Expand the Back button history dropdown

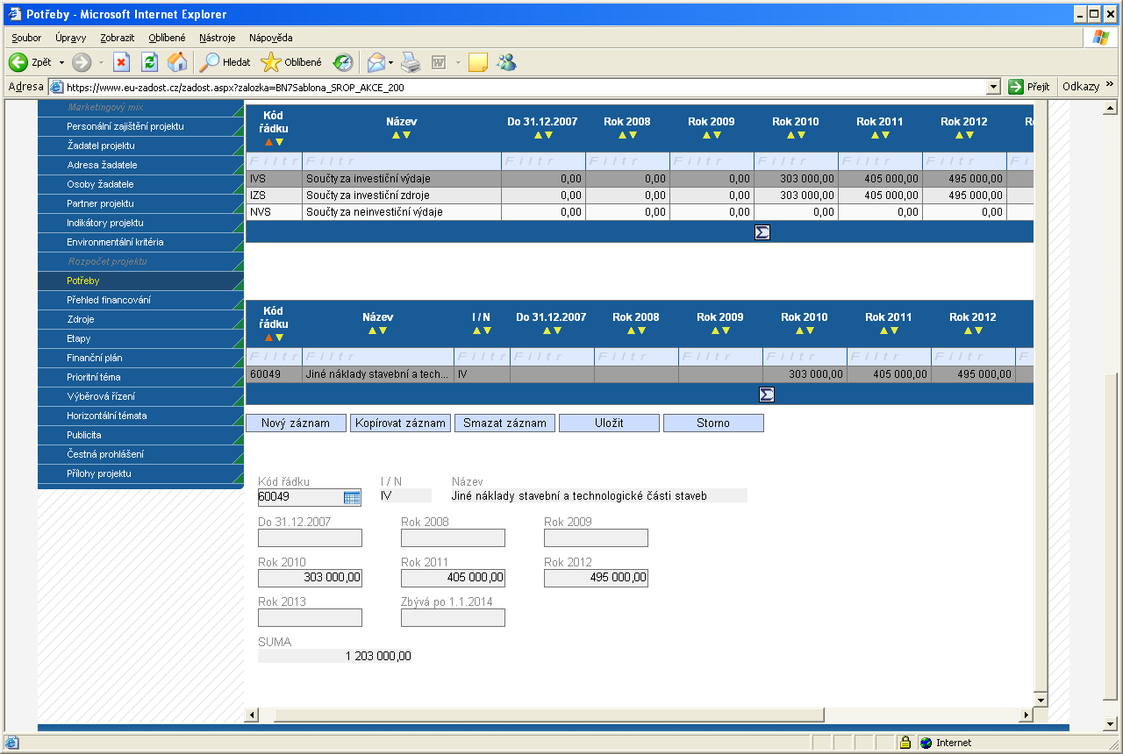(x=61, y=62)
